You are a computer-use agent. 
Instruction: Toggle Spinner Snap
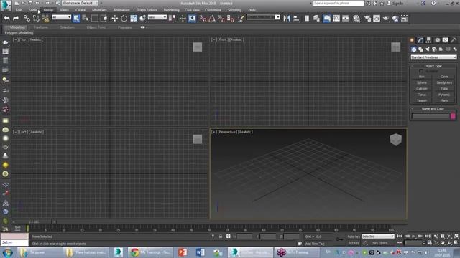click(x=231, y=19)
